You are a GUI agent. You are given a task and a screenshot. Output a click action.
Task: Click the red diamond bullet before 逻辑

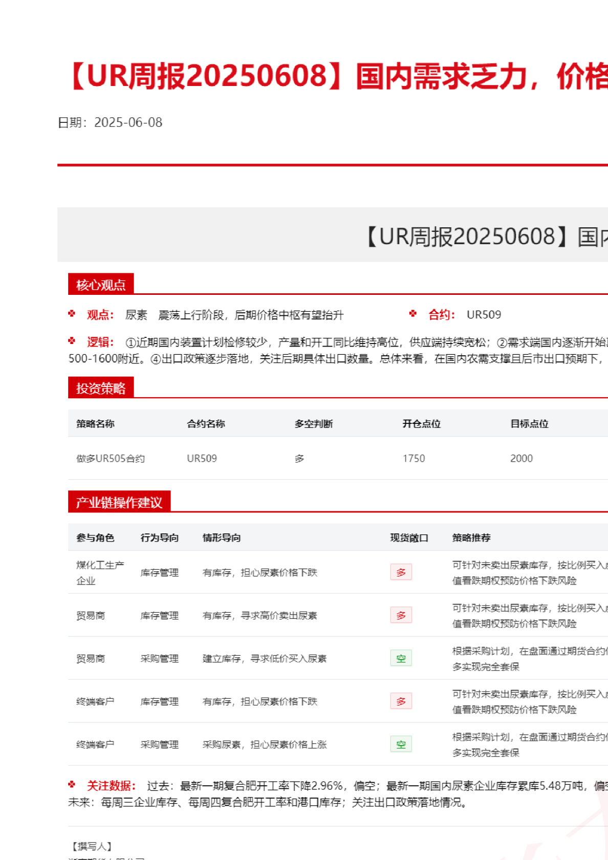(72, 341)
